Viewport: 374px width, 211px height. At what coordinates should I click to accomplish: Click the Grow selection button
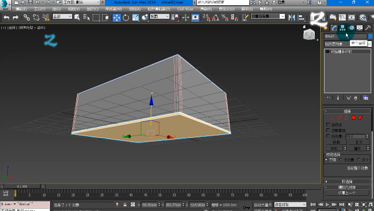pyautogui.click(x=359, y=142)
